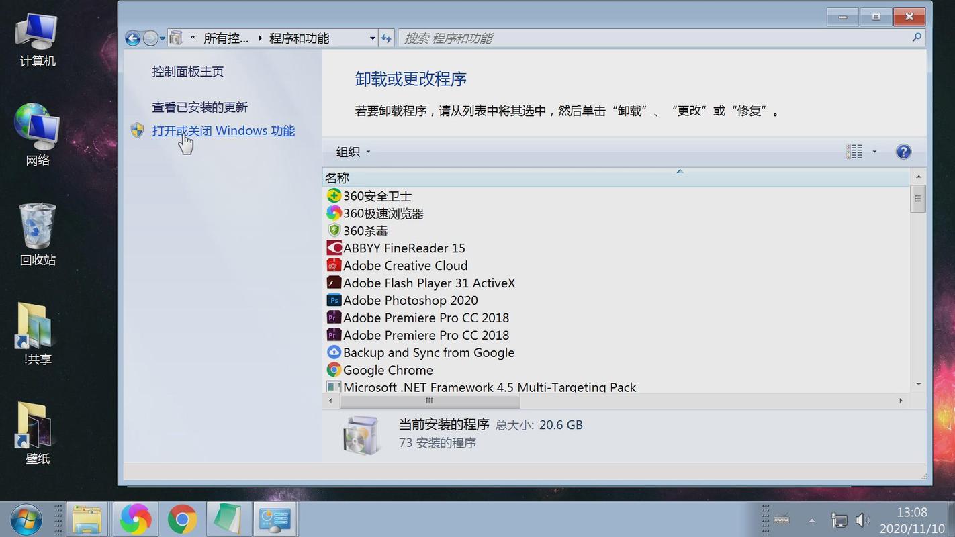Click the horizontal scrollbar below the program list

(428, 400)
